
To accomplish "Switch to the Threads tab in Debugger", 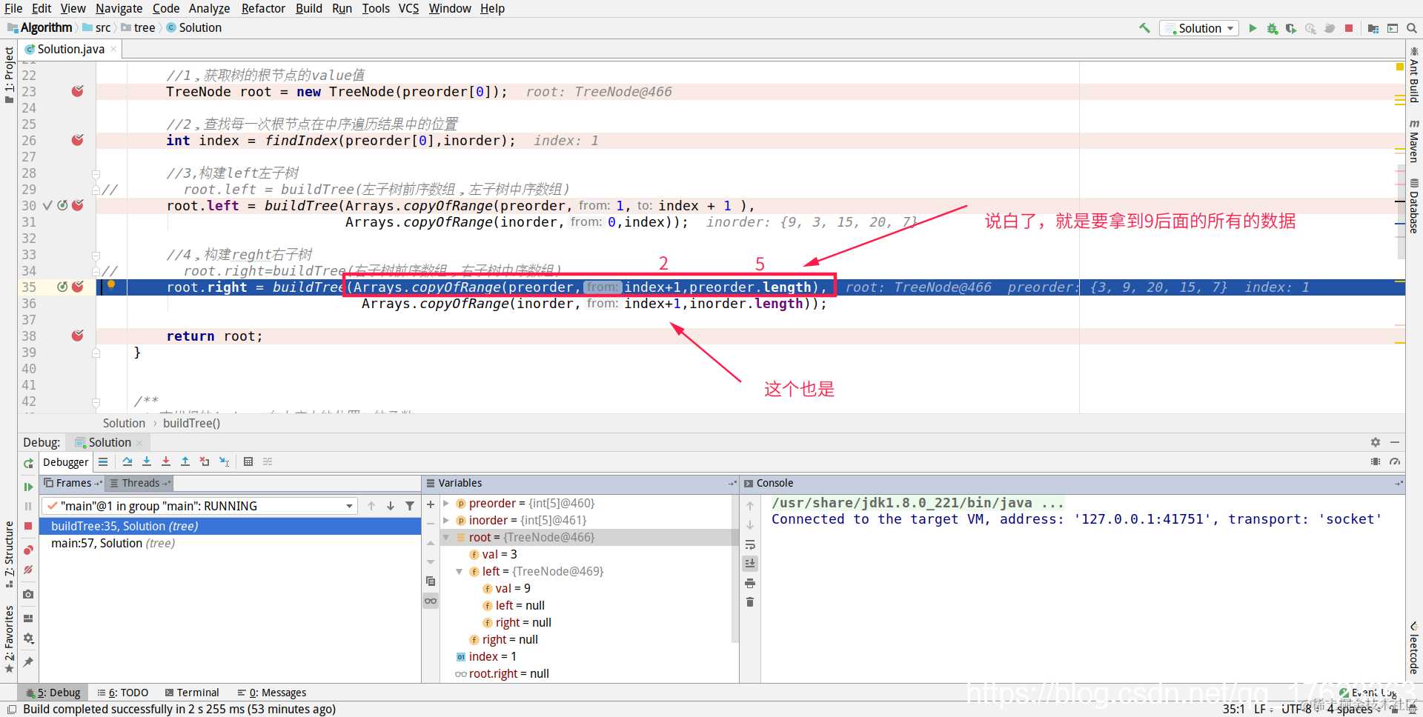I will (x=140, y=483).
